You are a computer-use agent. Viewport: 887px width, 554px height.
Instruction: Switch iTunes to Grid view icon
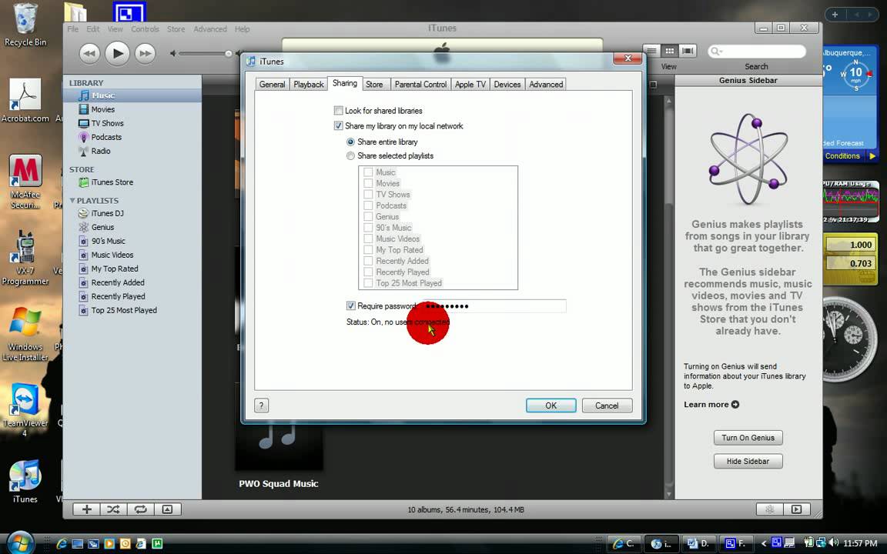670,51
